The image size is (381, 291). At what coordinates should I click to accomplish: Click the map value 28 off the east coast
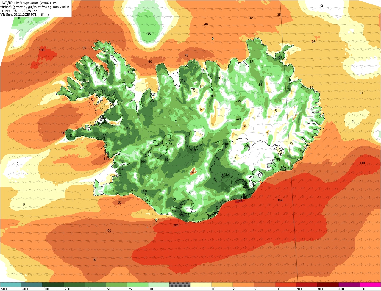point(311,87)
